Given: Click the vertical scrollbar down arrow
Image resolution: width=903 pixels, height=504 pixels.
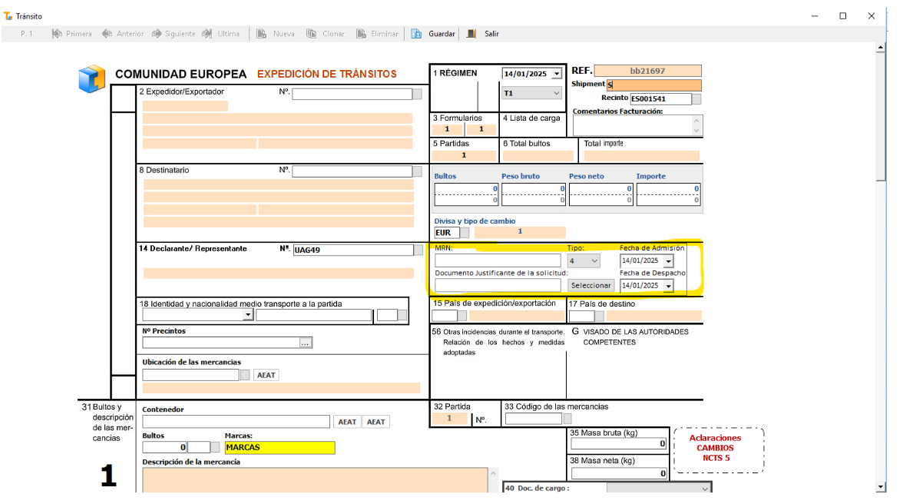Looking at the screenshot, I should coord(881,487).
